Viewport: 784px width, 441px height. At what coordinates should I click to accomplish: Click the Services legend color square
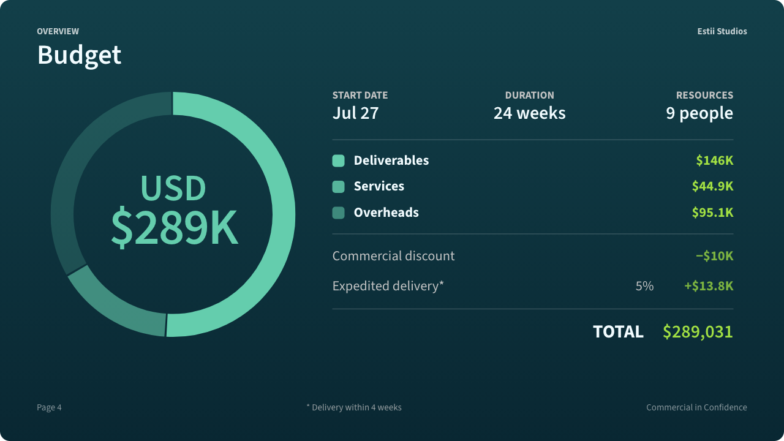(x=338, y=187)
